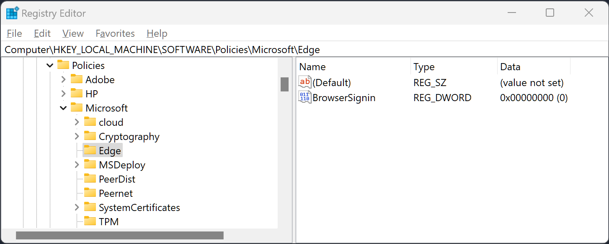
Task: Expand the HP key
Action: [x=63, y=94]
